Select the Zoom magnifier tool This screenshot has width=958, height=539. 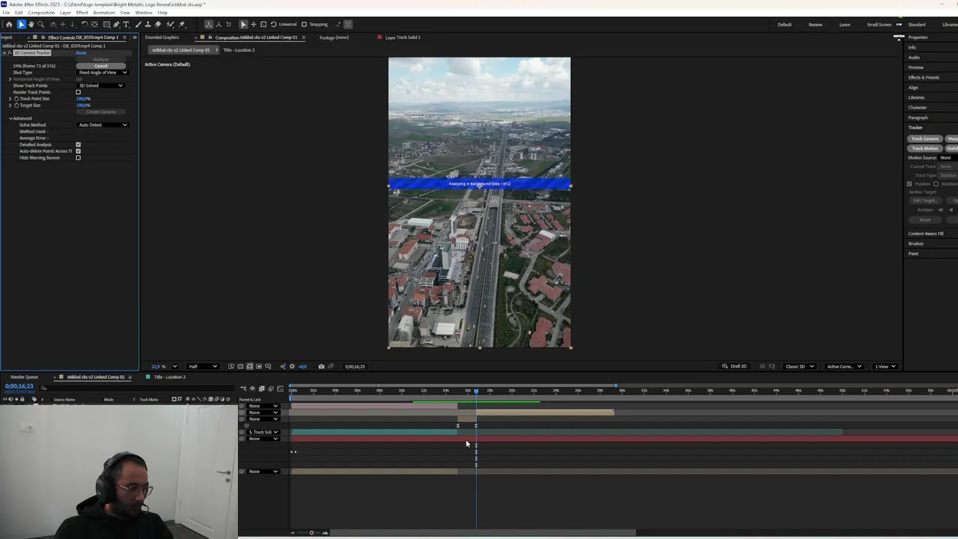pos(40,24)
